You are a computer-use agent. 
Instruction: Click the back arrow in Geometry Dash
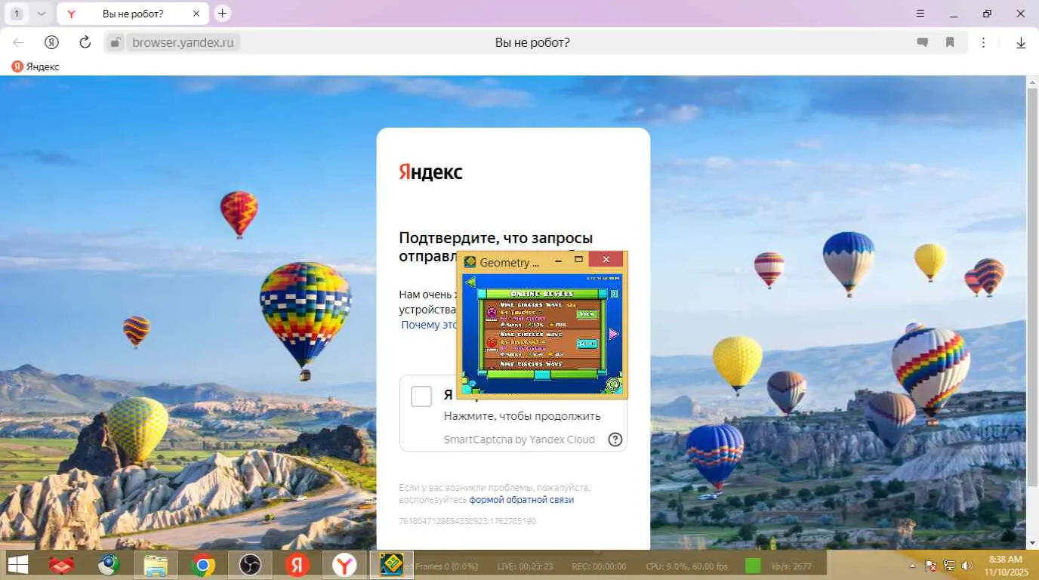pos(471,282)
